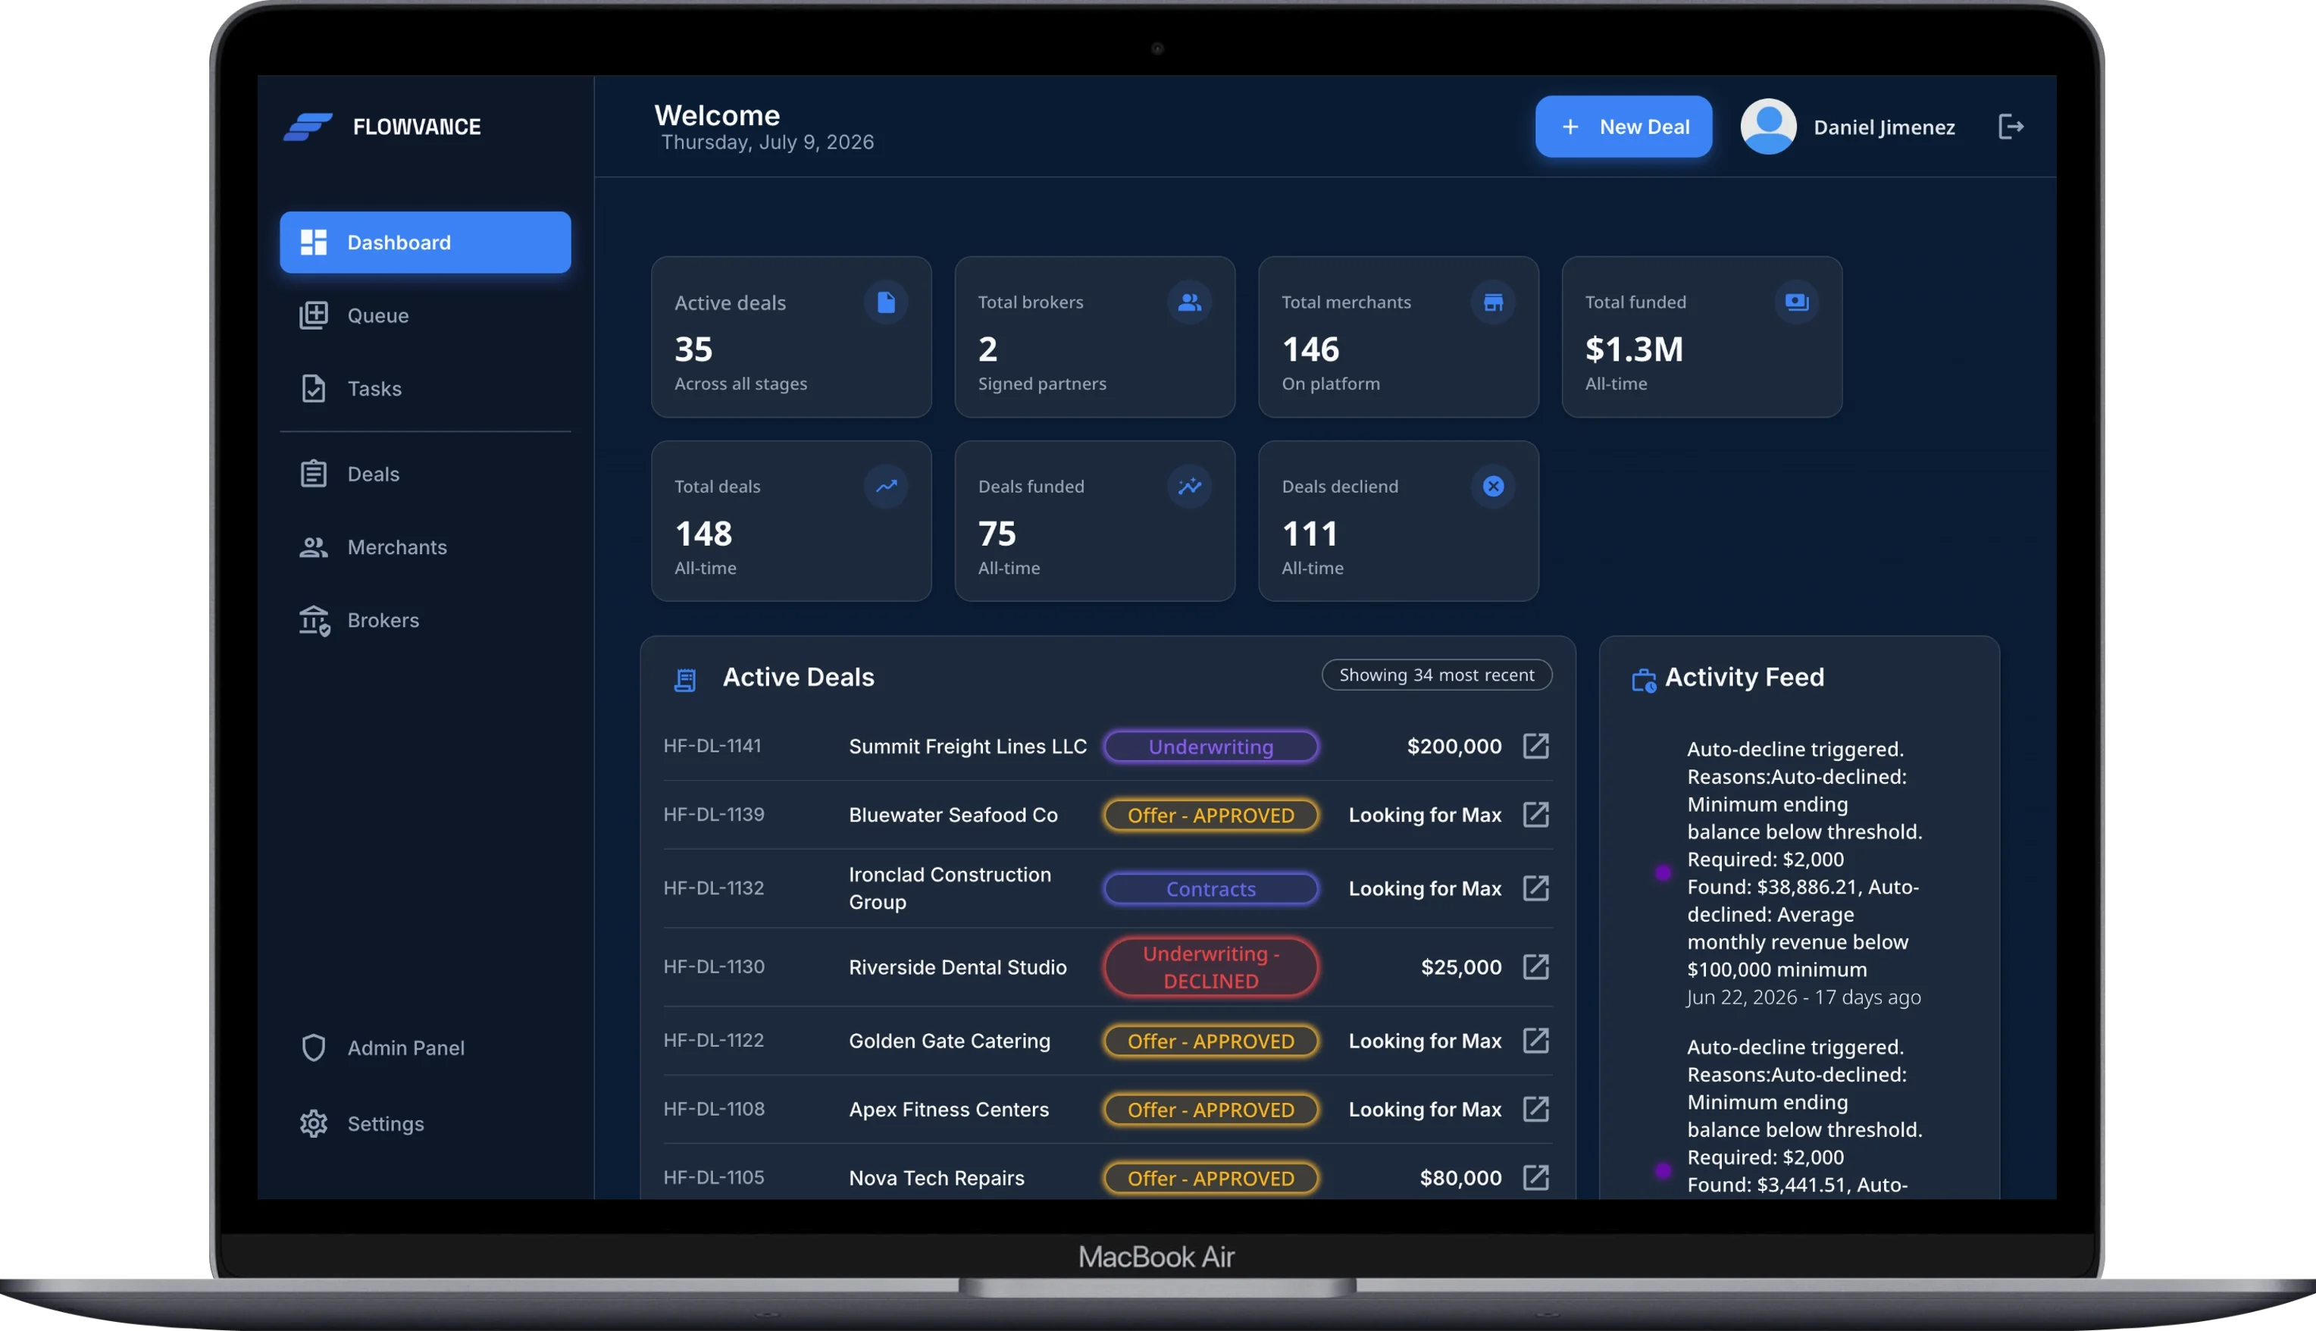
Task: Click the Active Deals section header icon
Action: (684, 679)
